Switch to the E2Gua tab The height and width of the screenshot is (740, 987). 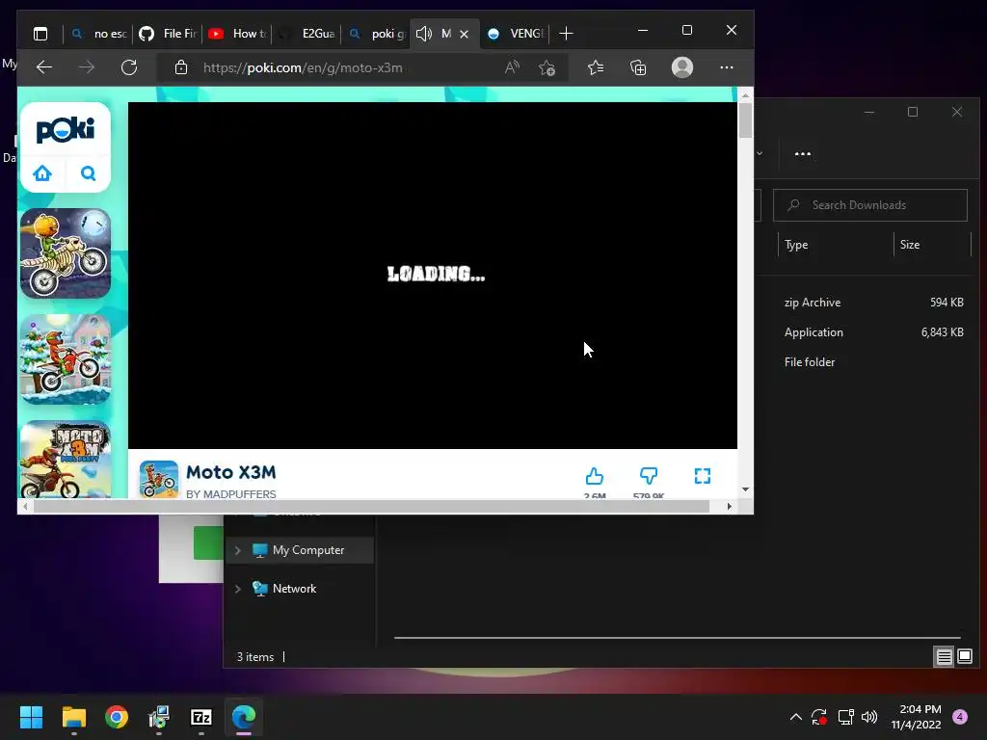[307, 34]
